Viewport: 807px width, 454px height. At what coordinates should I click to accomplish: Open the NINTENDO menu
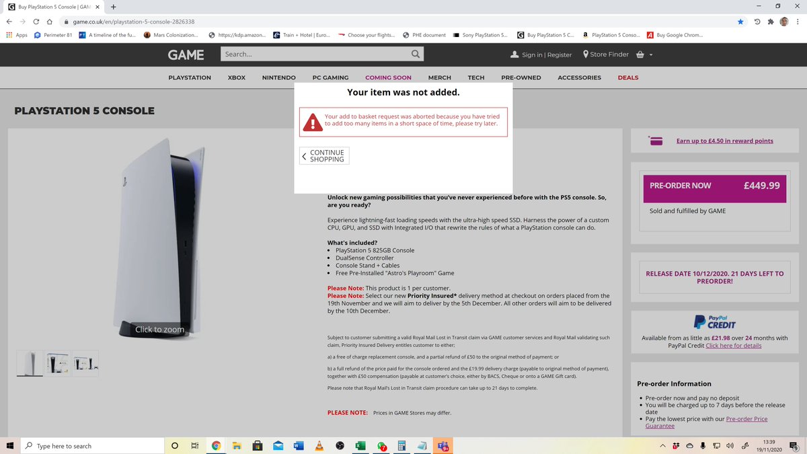279,78
